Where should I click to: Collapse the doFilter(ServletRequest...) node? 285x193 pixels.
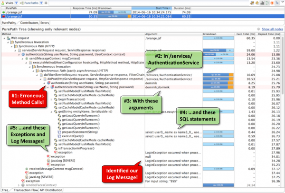point(37,75)
